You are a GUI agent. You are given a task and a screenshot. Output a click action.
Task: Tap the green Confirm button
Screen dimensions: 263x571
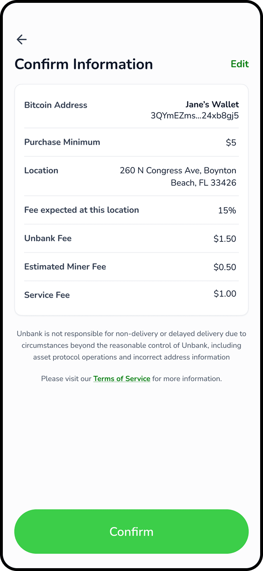[131, 531]
